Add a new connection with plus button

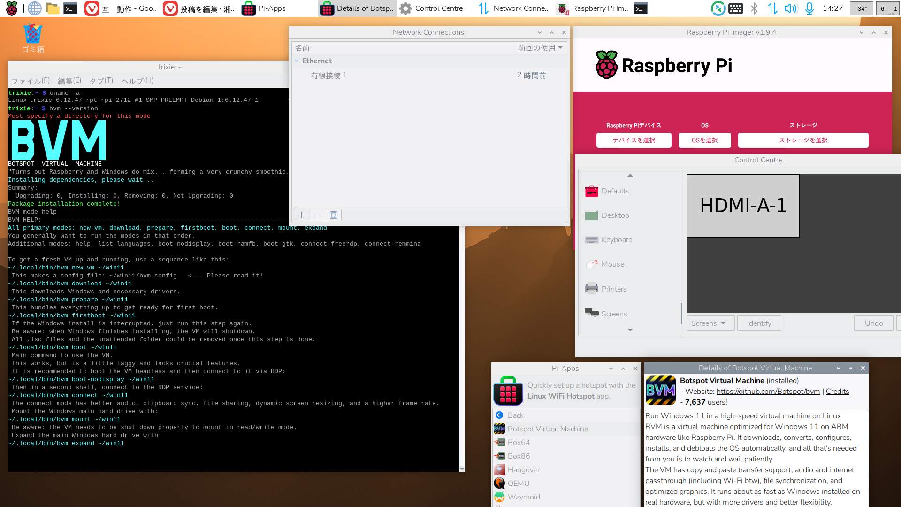pos(302,215)
